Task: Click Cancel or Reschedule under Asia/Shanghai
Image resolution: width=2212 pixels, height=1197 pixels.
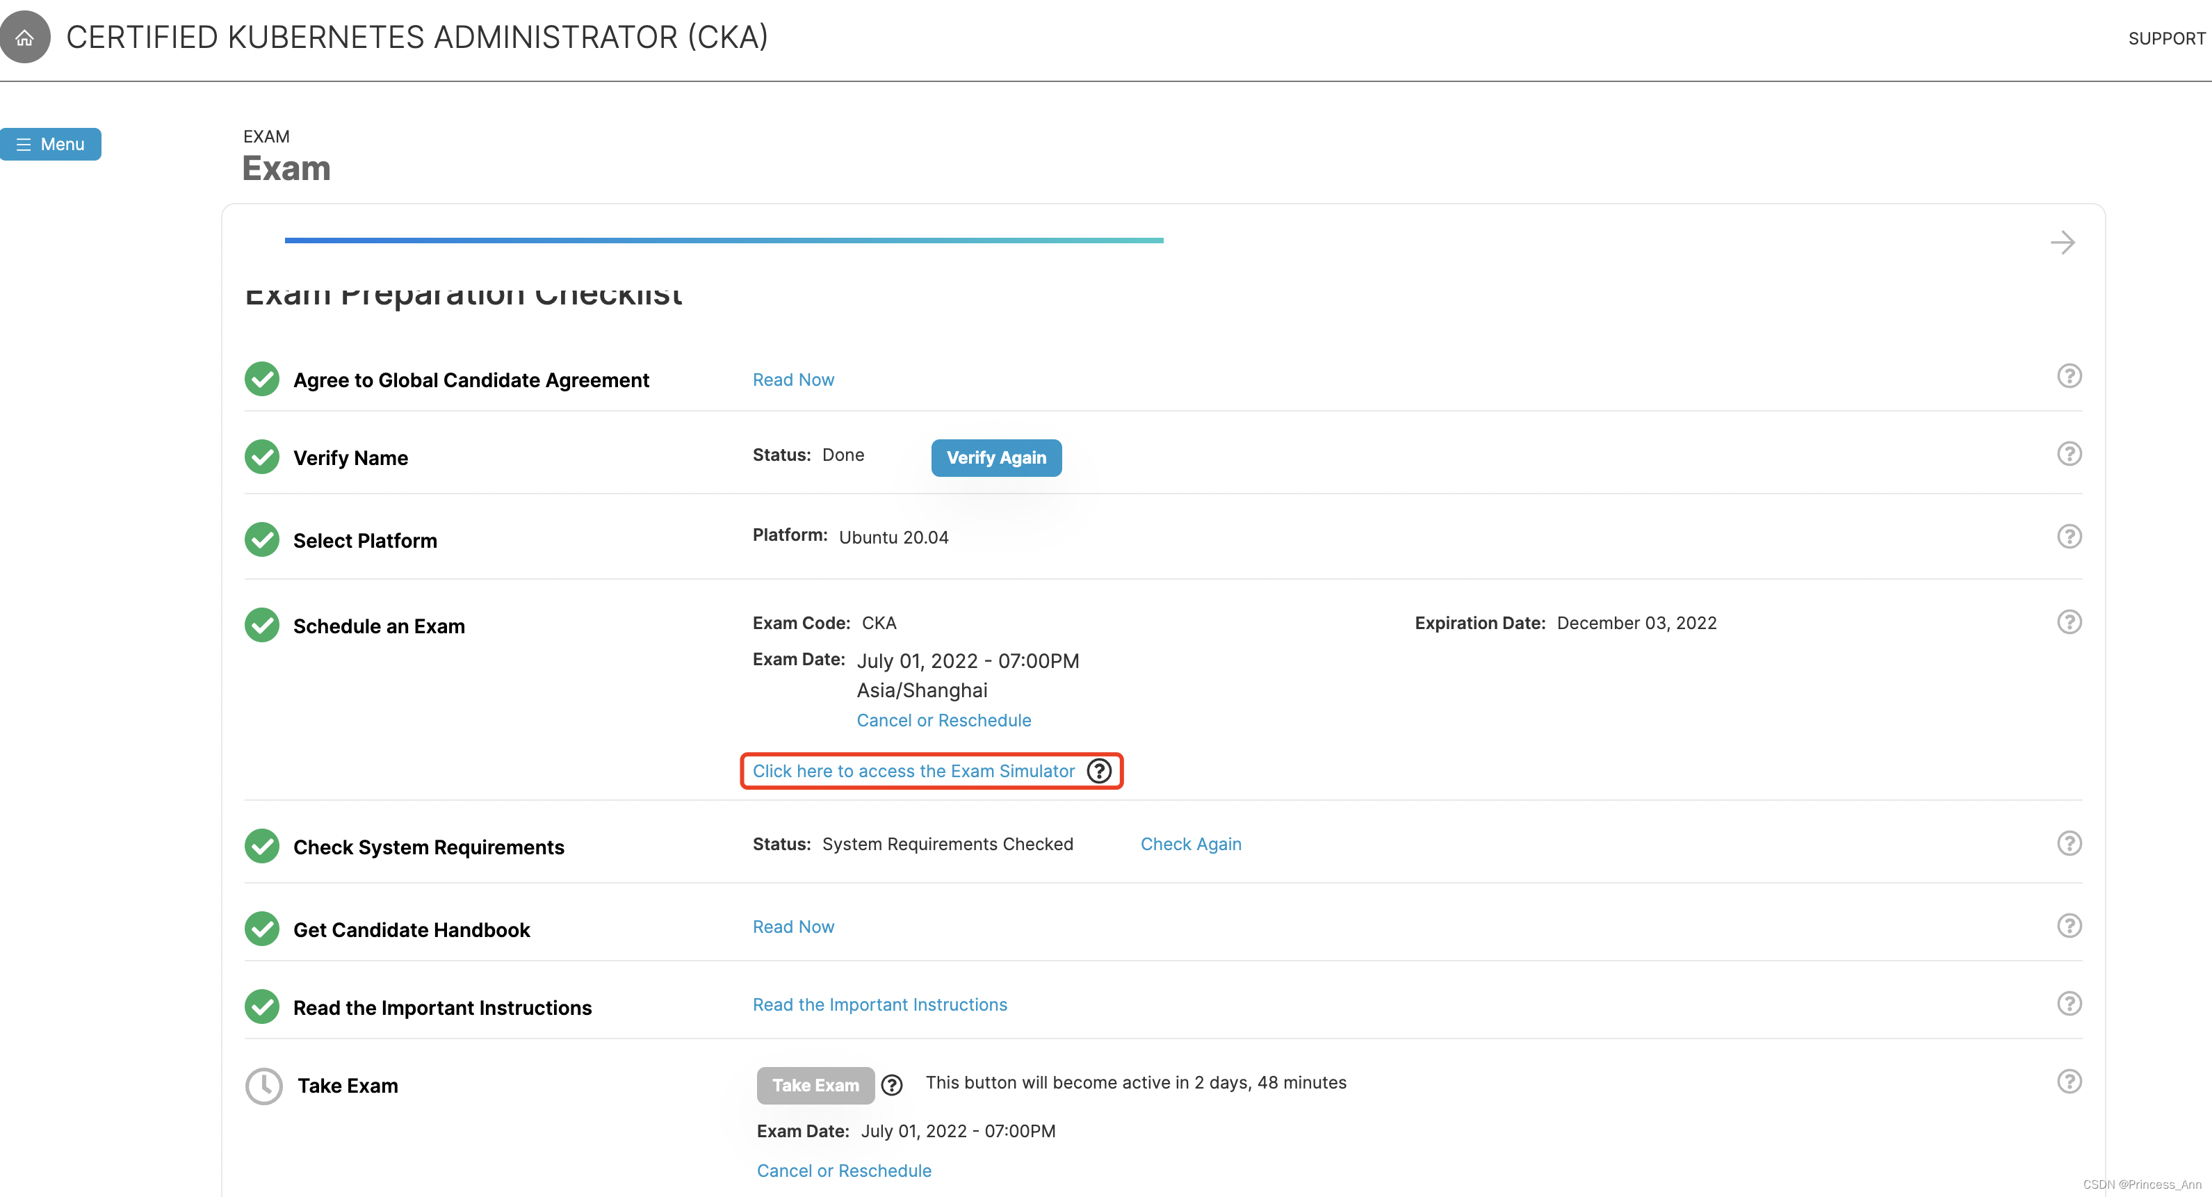Action: click(x=943, y=720)
